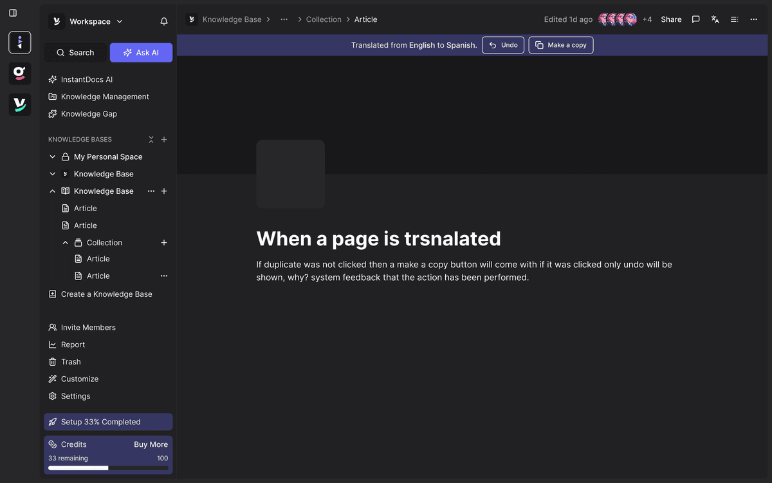Click Buy More credits link

(151, 444)
